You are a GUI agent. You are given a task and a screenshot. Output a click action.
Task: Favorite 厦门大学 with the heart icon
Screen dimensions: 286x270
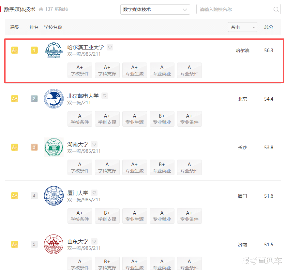click(x=94, y=193)
